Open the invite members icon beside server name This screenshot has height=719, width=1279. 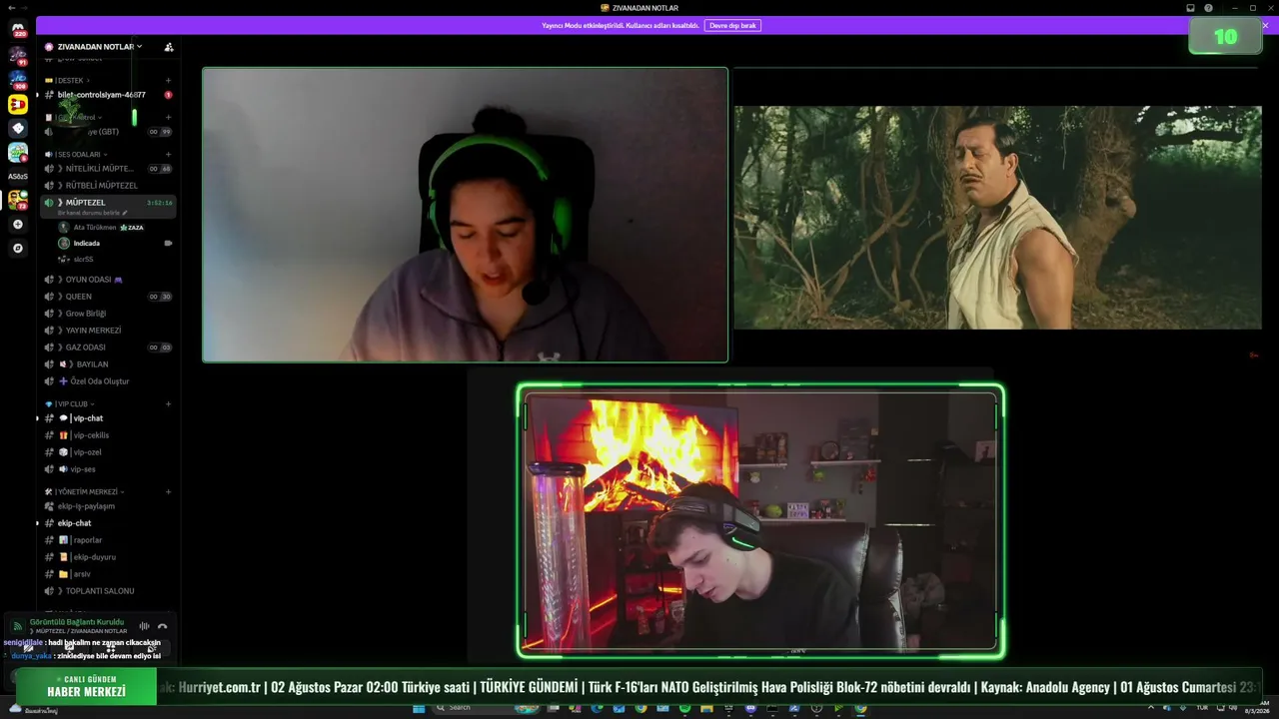[x=169, y=47]
